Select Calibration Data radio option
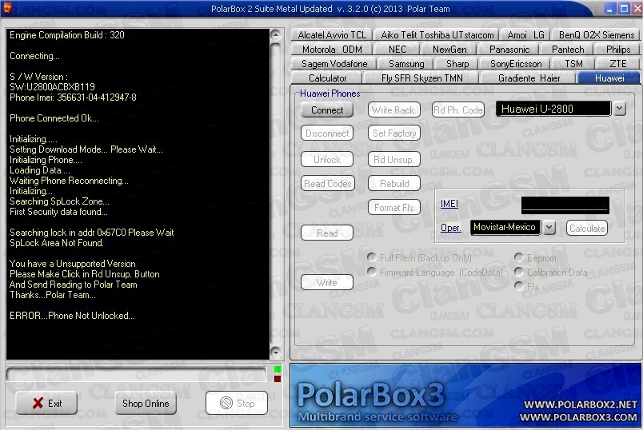This screenshot has height=430, width=643. coord(519,272)
